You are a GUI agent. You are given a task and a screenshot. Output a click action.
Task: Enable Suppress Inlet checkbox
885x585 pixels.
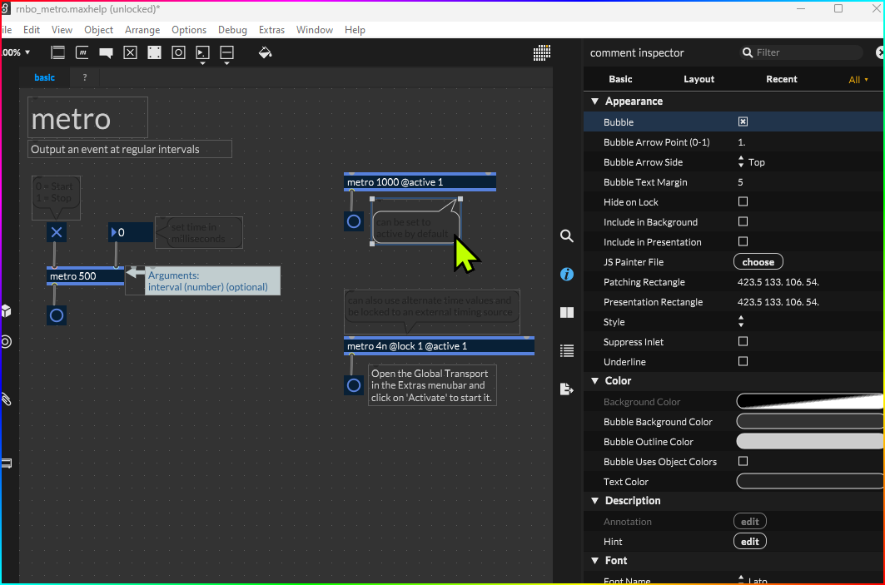tap(743, 341)
